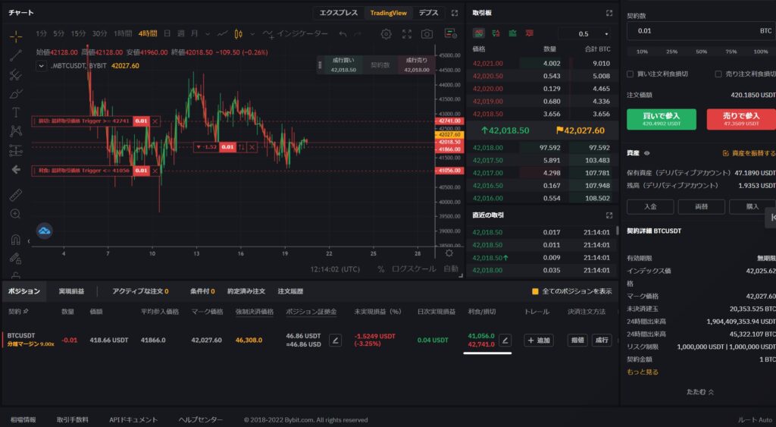Toggle auto scale option on chart
The height and width of the screenshot is (427, 776).
(450, 269)
